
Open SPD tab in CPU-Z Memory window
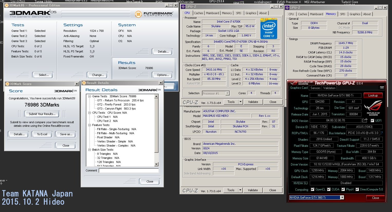(x=343, y=14)
